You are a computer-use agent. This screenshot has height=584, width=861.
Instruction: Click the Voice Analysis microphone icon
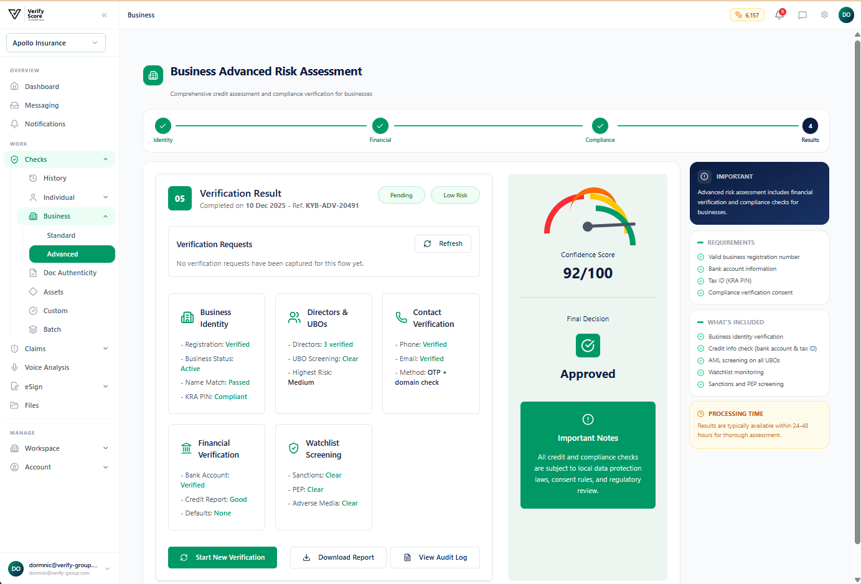pyautogui.click(x=14, y=367)
